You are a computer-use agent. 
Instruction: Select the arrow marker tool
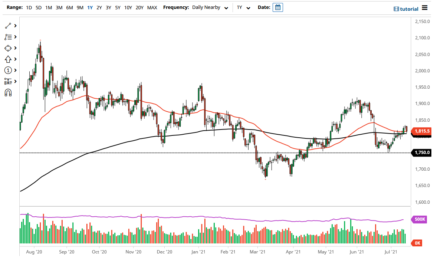click(x=8, y=59)
